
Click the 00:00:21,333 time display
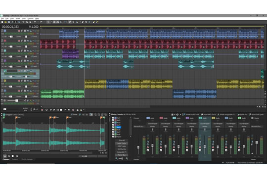pyautogui.click(x=10, y=27)
